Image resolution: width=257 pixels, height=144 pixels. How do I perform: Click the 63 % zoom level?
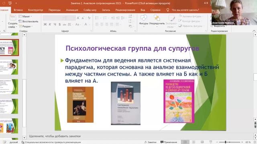tap(248, 142)
